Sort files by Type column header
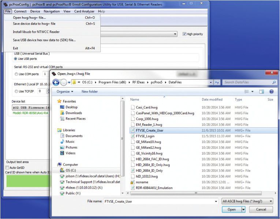Screen dimensions: 280x219 [x=238, y=100]
